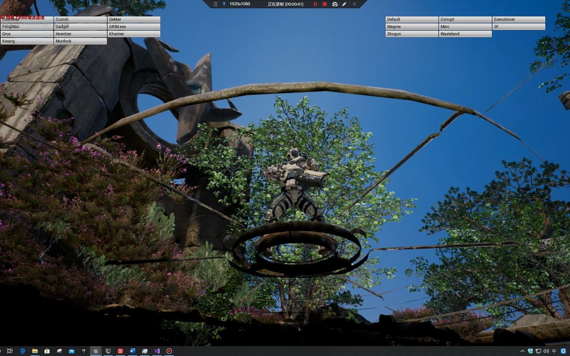
Task: Open the annotation pencil tool
Action: click(x=344, y=4)
